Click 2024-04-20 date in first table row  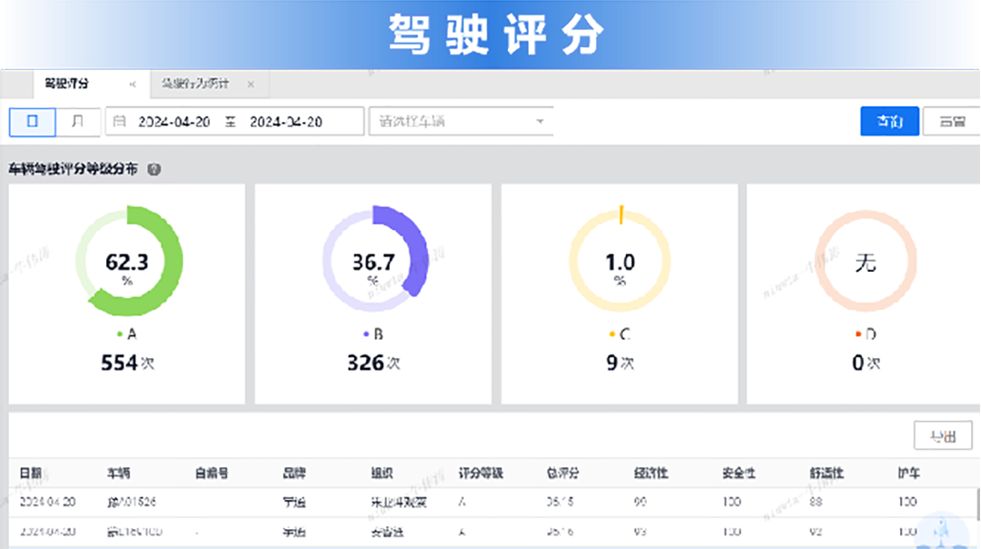(x=47, y=502)
